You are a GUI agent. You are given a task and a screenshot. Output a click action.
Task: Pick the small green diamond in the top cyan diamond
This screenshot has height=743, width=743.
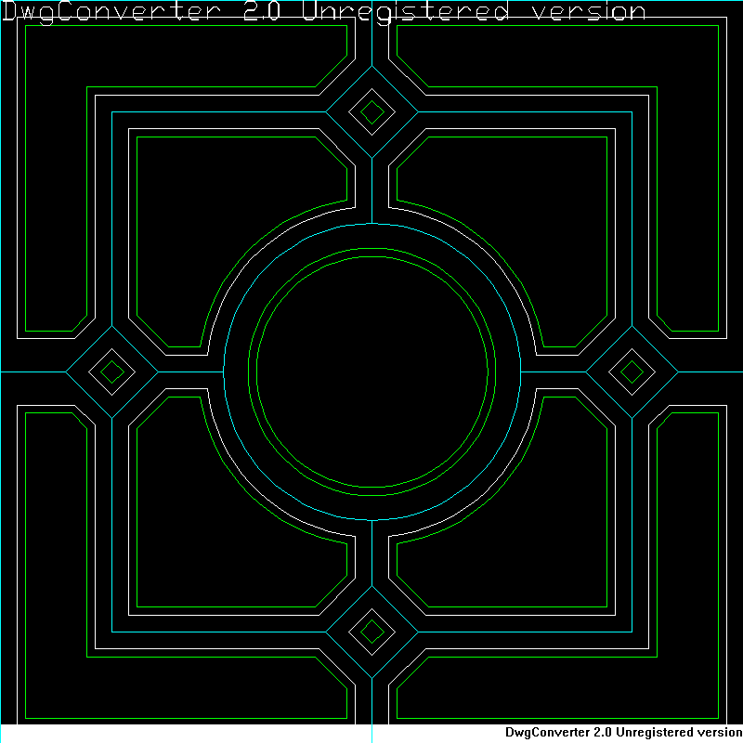(372, 112)
